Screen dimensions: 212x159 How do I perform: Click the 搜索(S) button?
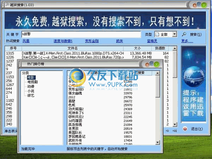point(196,34)
